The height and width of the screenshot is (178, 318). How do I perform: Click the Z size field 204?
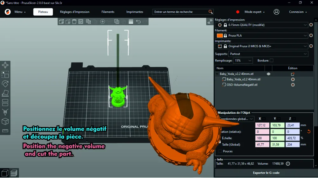coord(292,145)
